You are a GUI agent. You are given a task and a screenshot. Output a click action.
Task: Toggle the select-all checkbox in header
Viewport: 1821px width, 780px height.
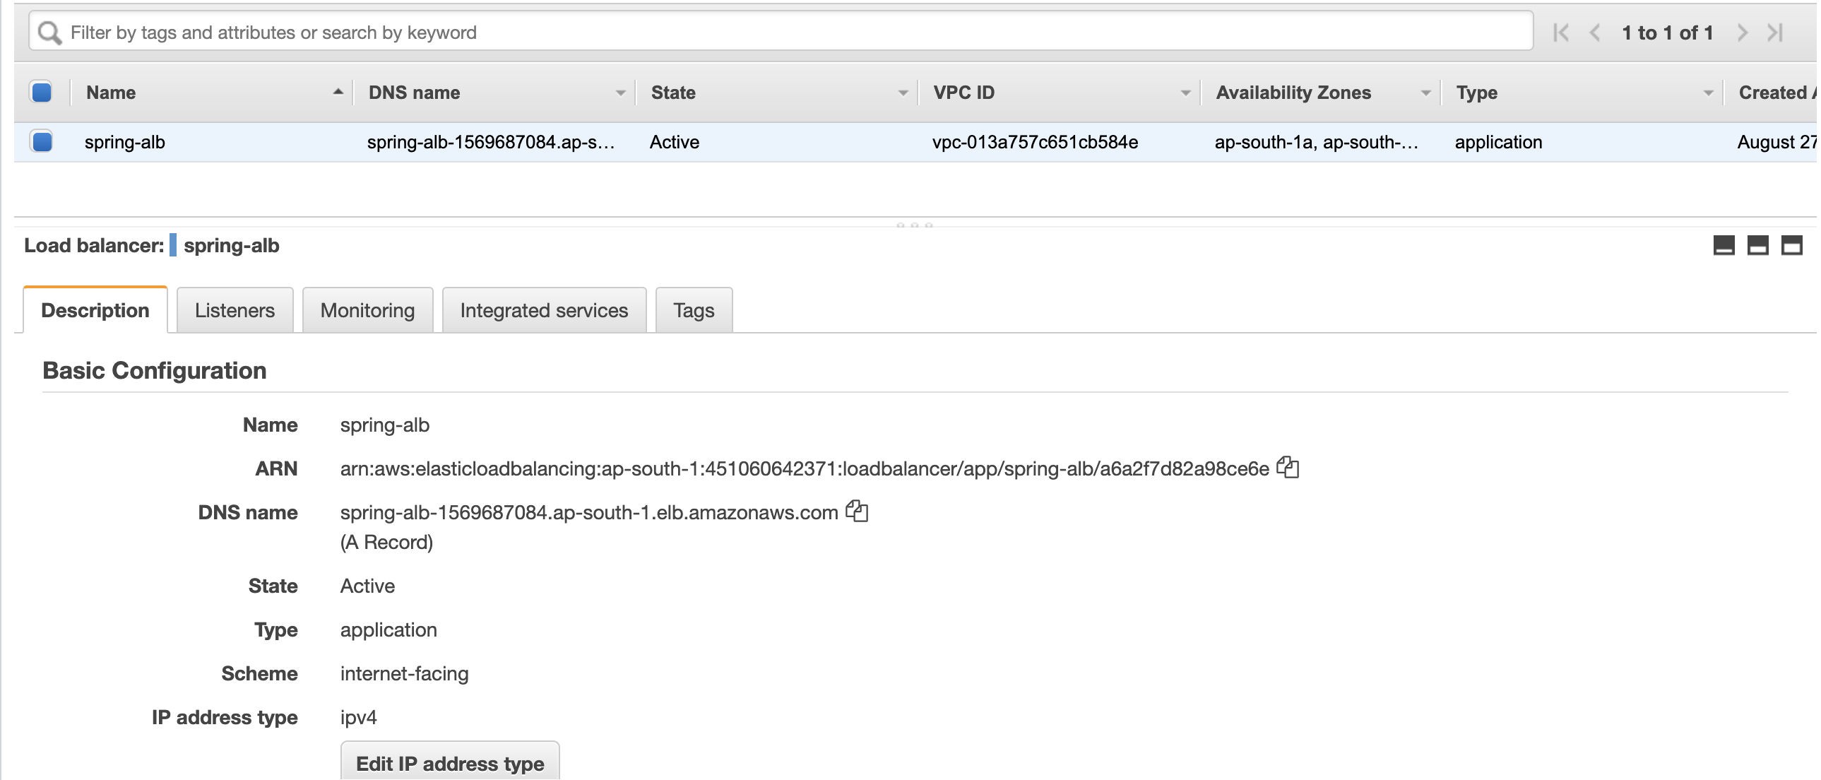pyautogui.click(x=41, y=92)
